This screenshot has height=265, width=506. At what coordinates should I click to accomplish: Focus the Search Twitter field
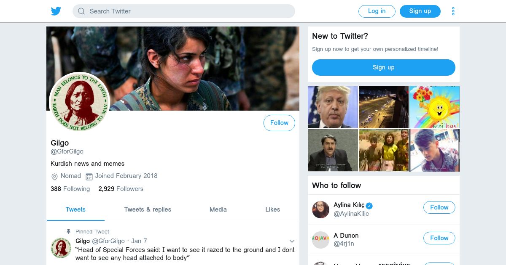tap(184, 11)
